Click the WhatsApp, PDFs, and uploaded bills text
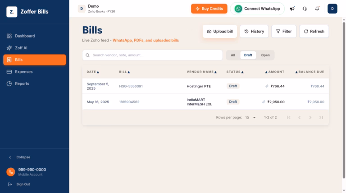This screenshot has height=193, width=346. point(146,41)
